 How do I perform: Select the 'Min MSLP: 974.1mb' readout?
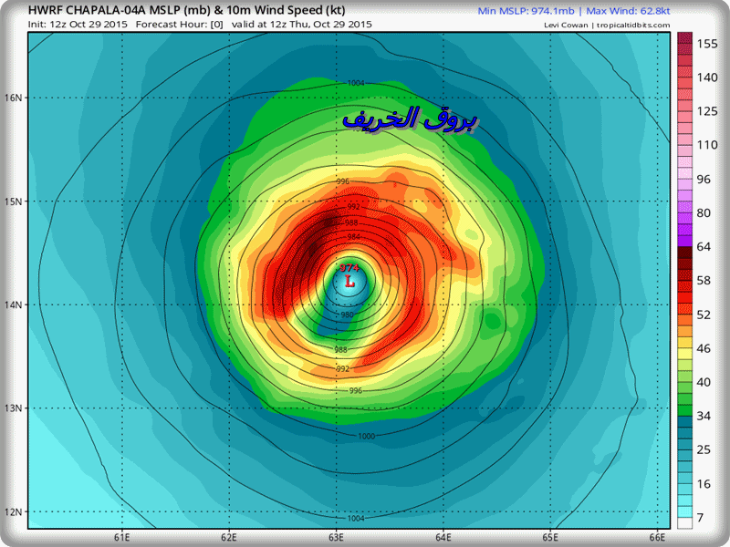pyautogui.click(x=527, y=11)
